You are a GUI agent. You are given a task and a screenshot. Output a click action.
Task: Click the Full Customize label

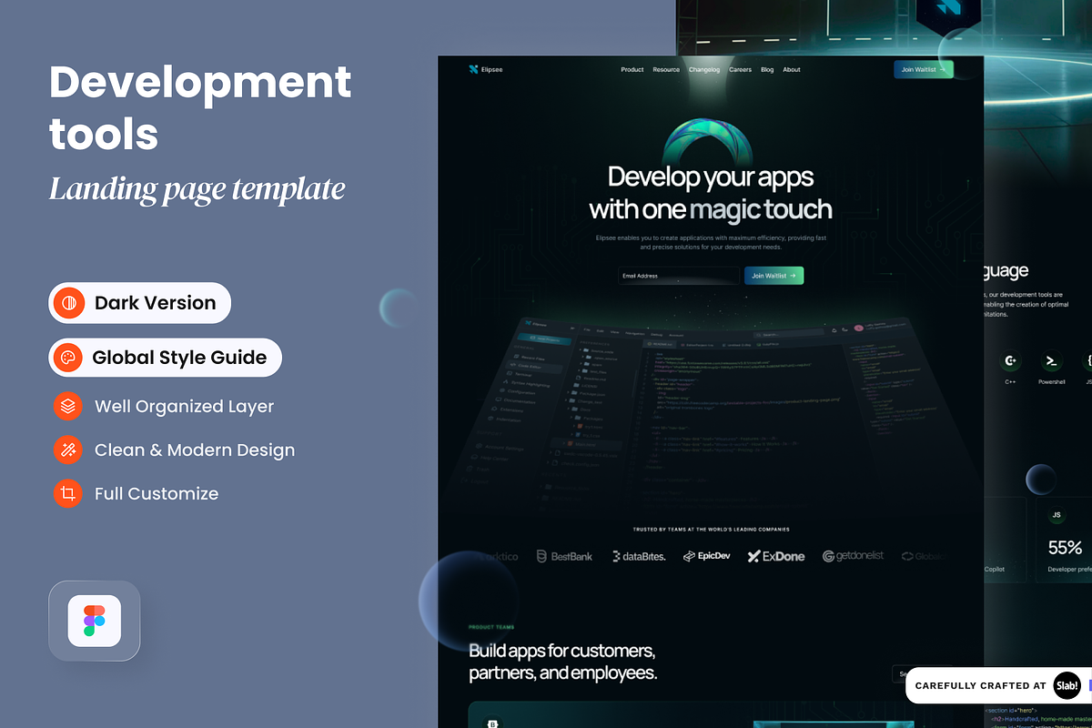[157, 493]
